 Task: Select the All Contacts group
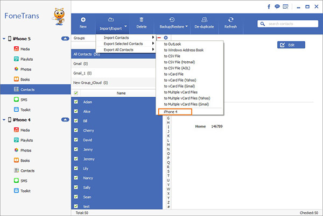coord(113,54)
